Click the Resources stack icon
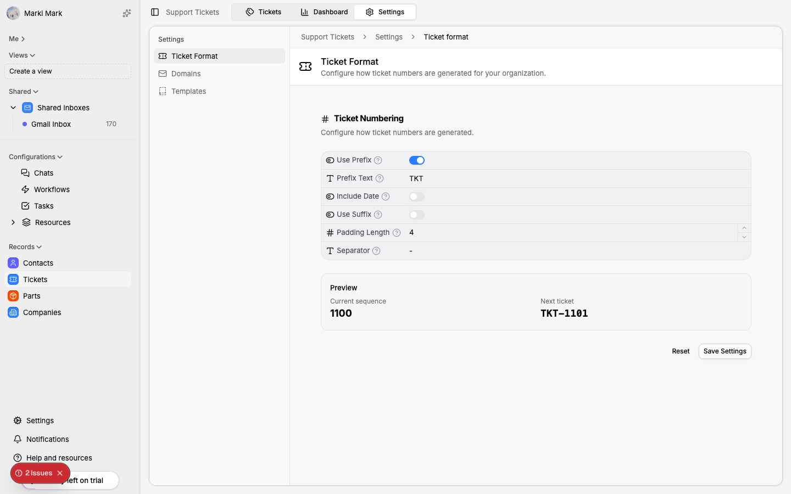Screen dimensions: 791x494 [26, 222]
